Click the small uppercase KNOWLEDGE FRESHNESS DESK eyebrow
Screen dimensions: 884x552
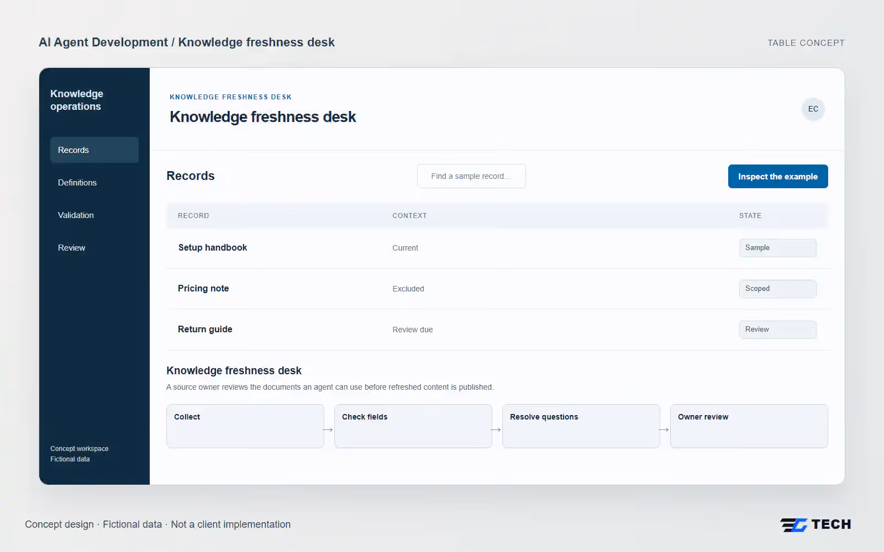tap(231, 97)
